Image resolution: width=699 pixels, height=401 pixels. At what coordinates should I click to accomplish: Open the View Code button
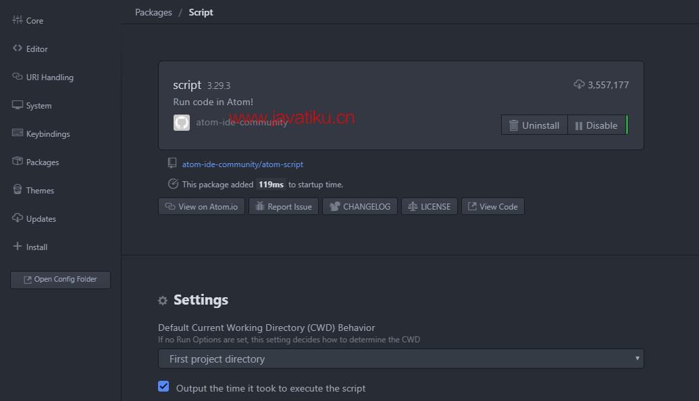[492, 206]
